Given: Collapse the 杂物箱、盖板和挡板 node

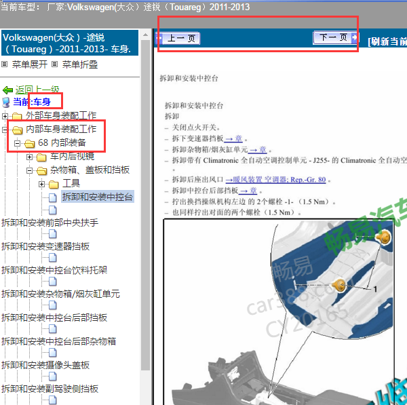Looking at the screenshot, I should click(29, 170).
